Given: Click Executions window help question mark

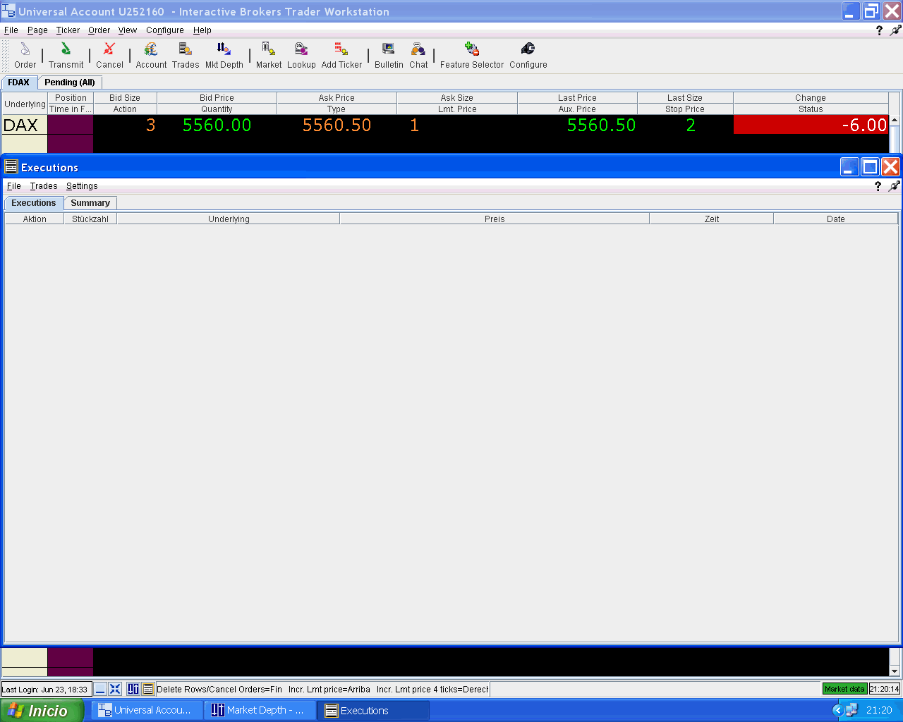Looking at the screenshot, I should (878, 186).
